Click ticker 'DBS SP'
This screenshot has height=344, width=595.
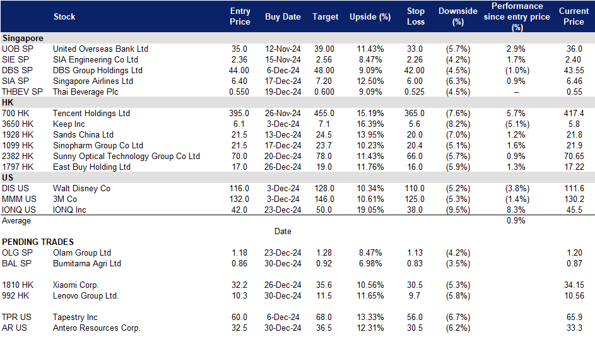[17, 70]
